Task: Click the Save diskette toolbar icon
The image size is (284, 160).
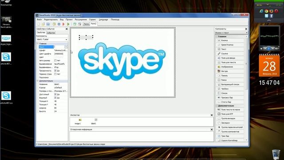Action: [48, 24]
